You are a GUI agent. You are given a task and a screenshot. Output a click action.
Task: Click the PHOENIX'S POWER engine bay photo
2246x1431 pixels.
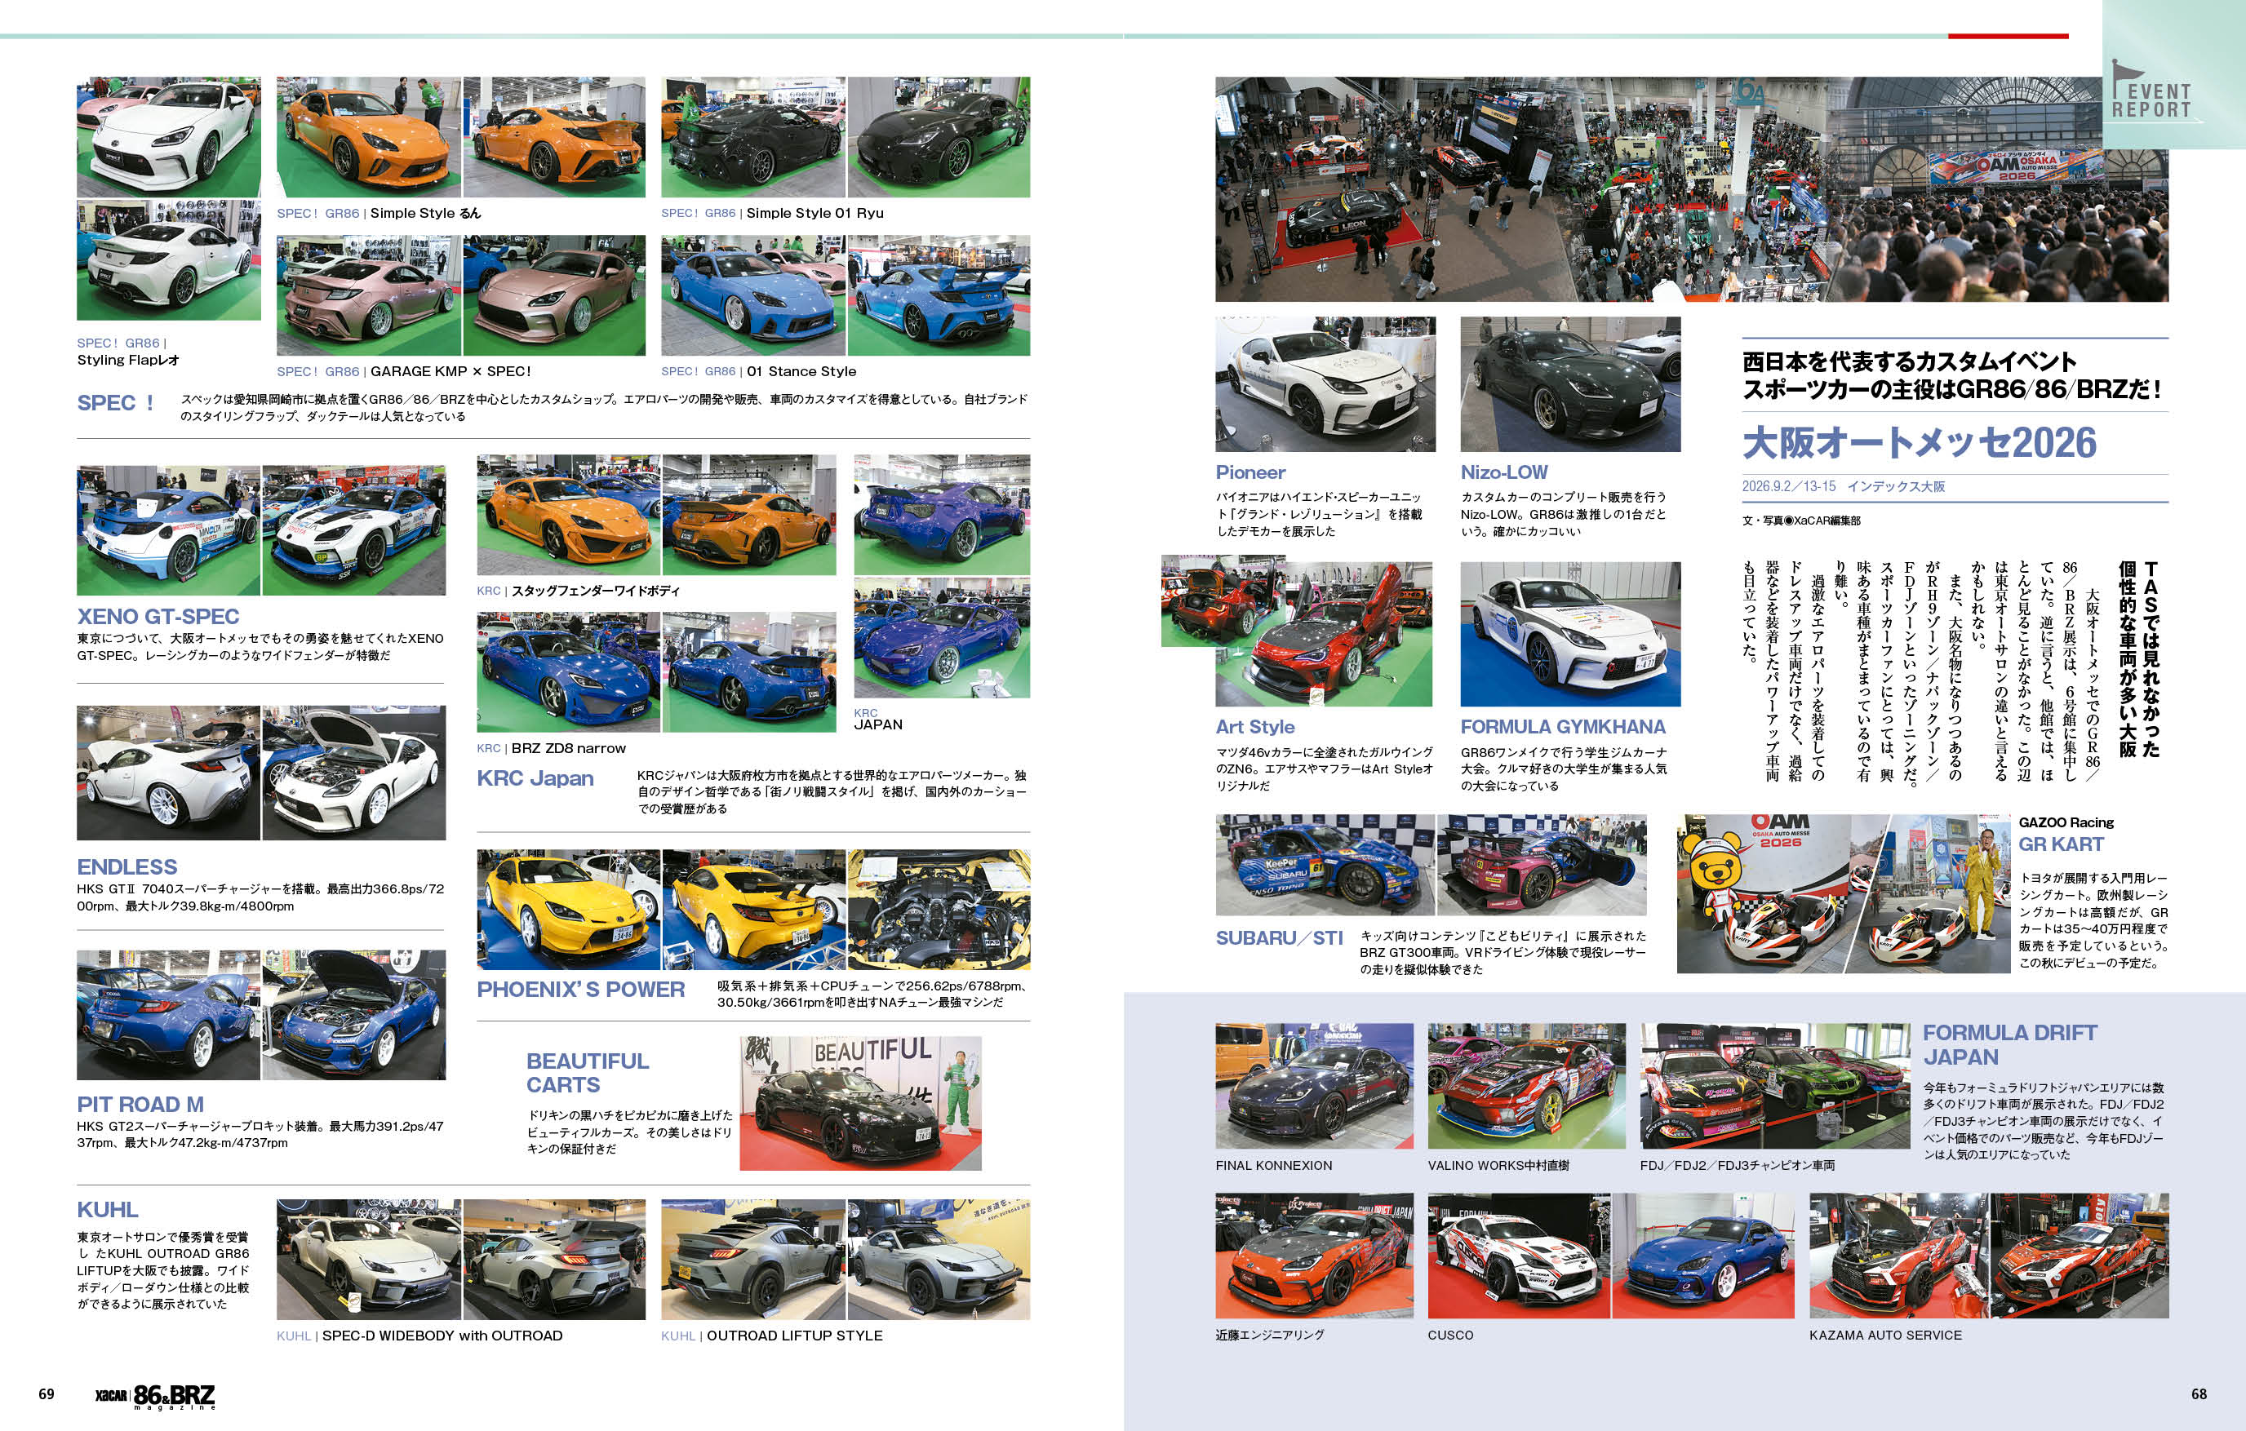[x=939, y=909]
